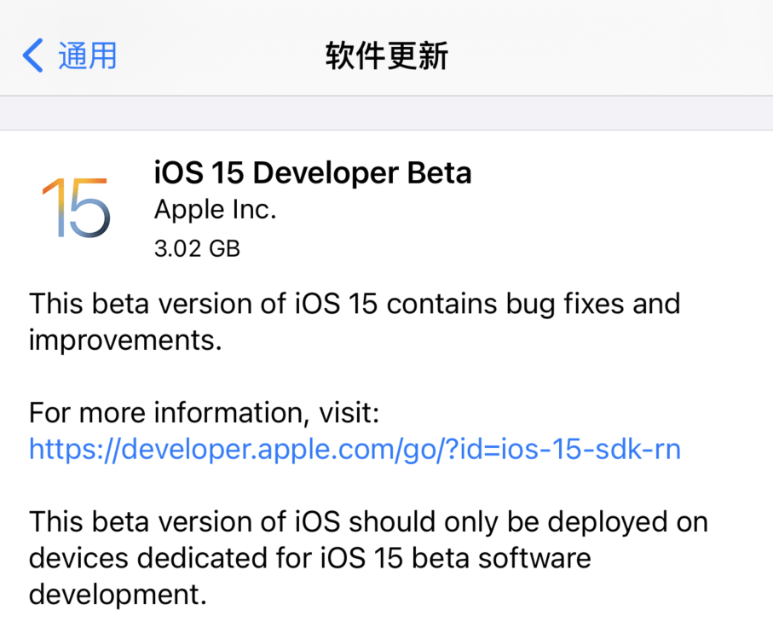Select the 3.02 GB size text
The image size is (773, 628).
[197, 248]
